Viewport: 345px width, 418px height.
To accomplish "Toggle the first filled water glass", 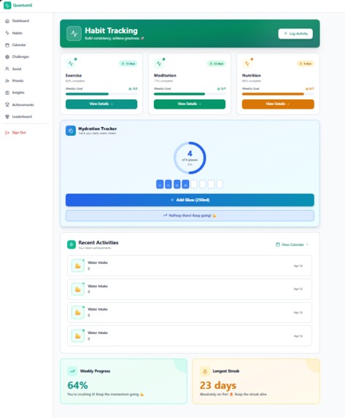I will [160, 185].
